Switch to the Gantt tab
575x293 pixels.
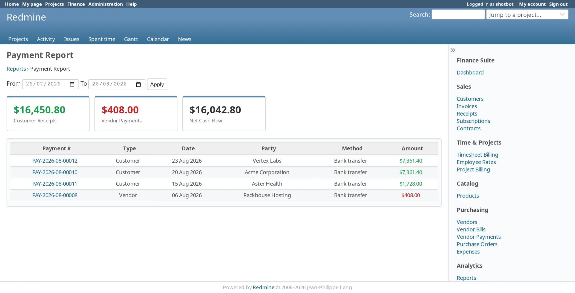tap(131, 39)
